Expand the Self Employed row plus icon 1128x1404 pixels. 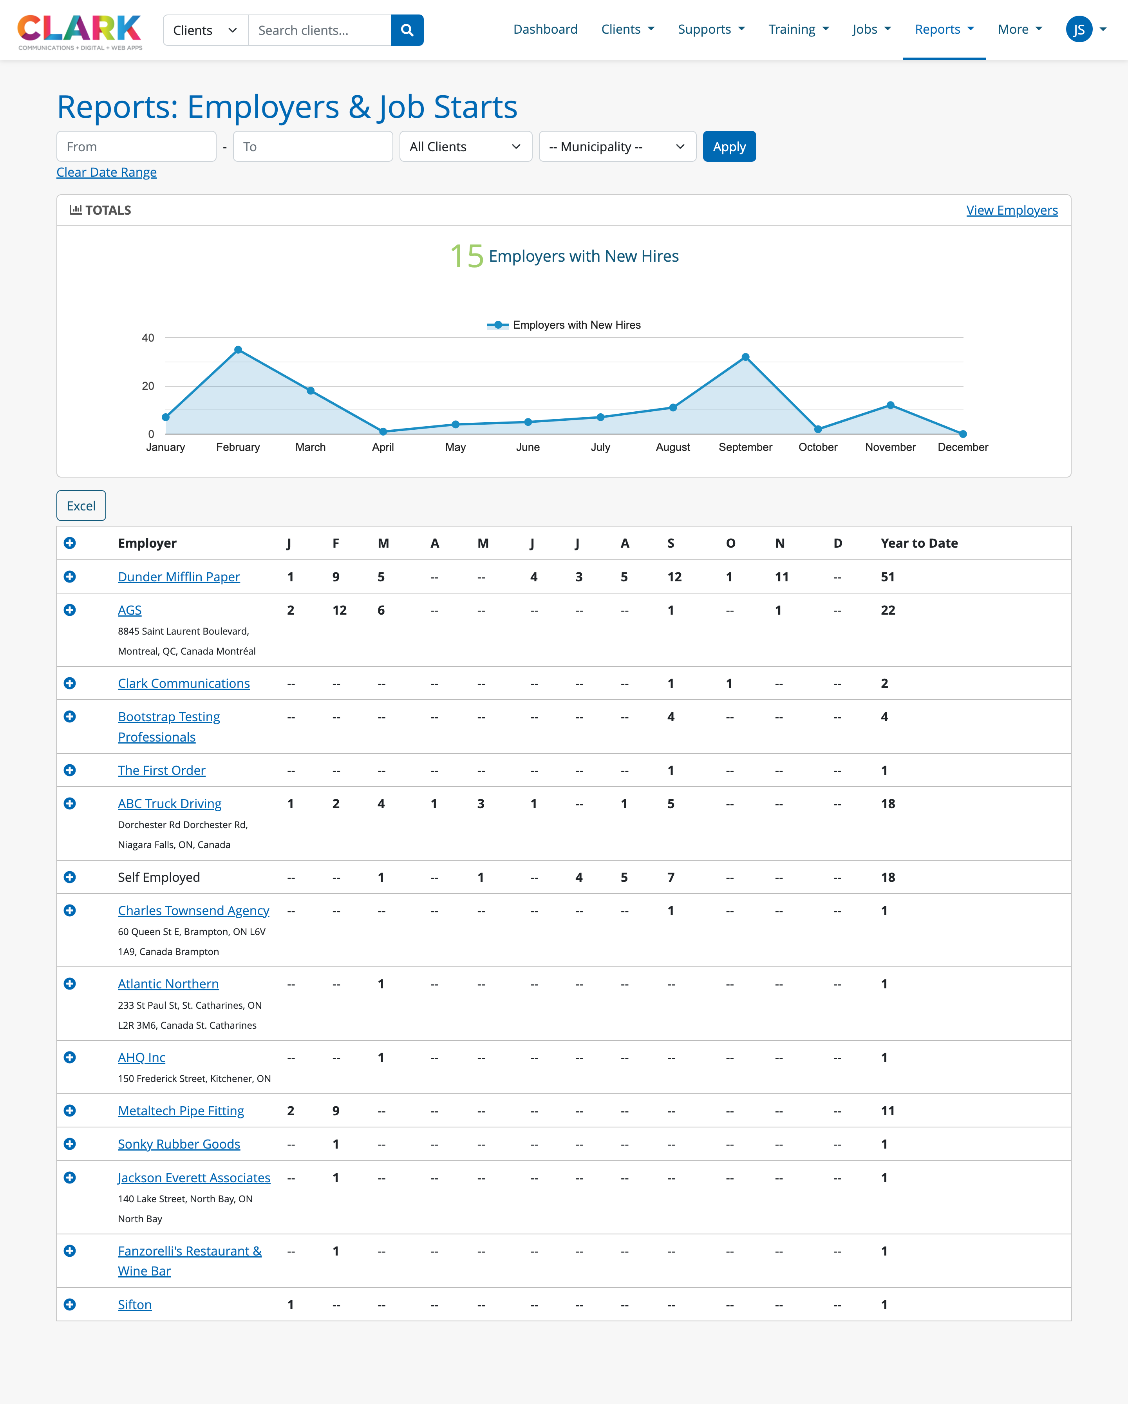(70, 877)
